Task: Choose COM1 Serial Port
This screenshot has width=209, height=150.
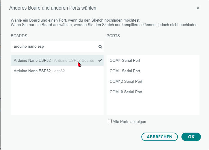Action: click(x=153, y=71)
